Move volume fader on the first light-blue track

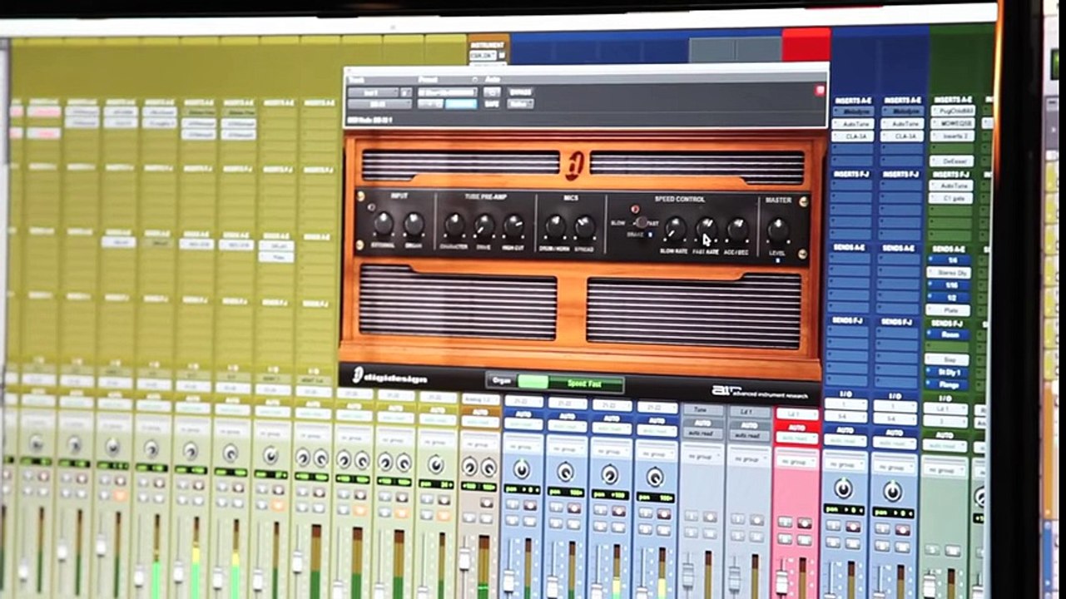click(508, 581)
